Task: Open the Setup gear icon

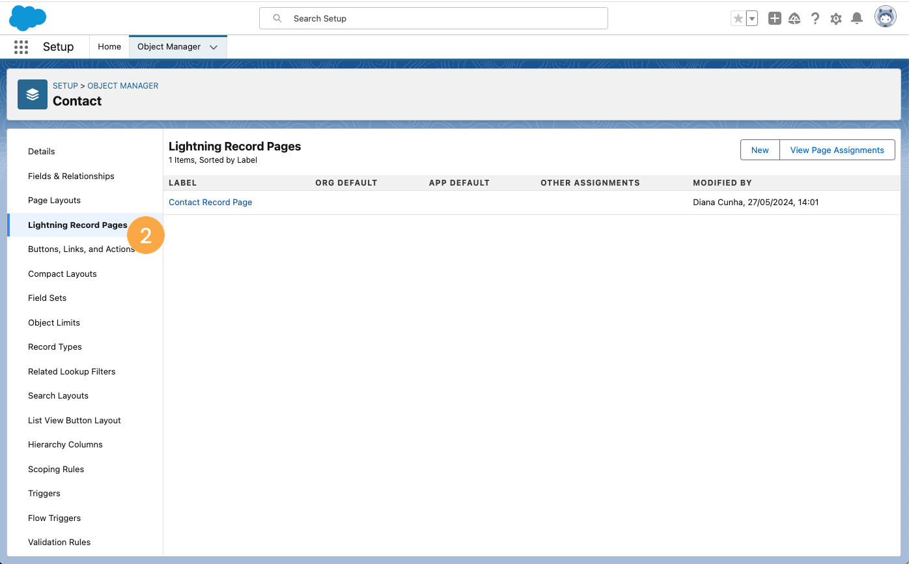Action: [836, 18]
